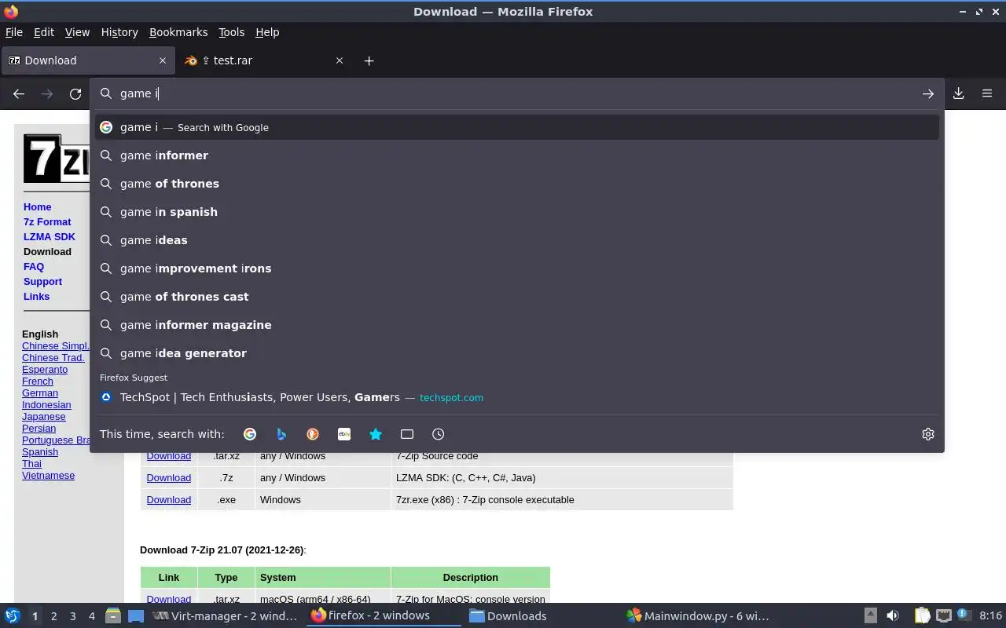Close the Download tab

[x=163, y=60]
